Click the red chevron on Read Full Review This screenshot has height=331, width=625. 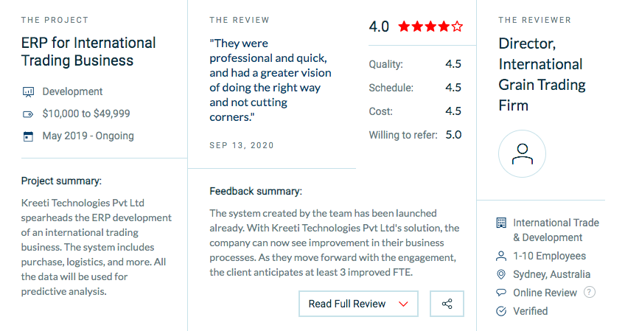pos(403,304)
